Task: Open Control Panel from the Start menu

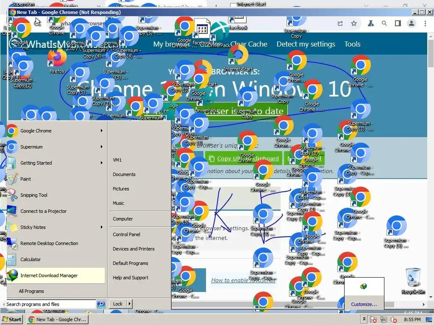Action: [x=126, y=234]
